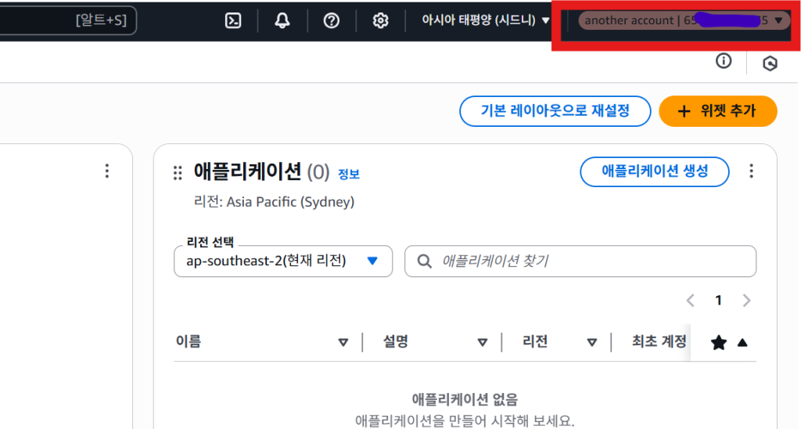Open the help question mark icon

click(332, 20)
